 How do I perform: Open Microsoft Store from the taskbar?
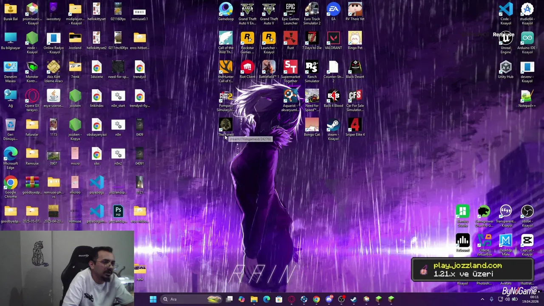click(x=279, y=299)
